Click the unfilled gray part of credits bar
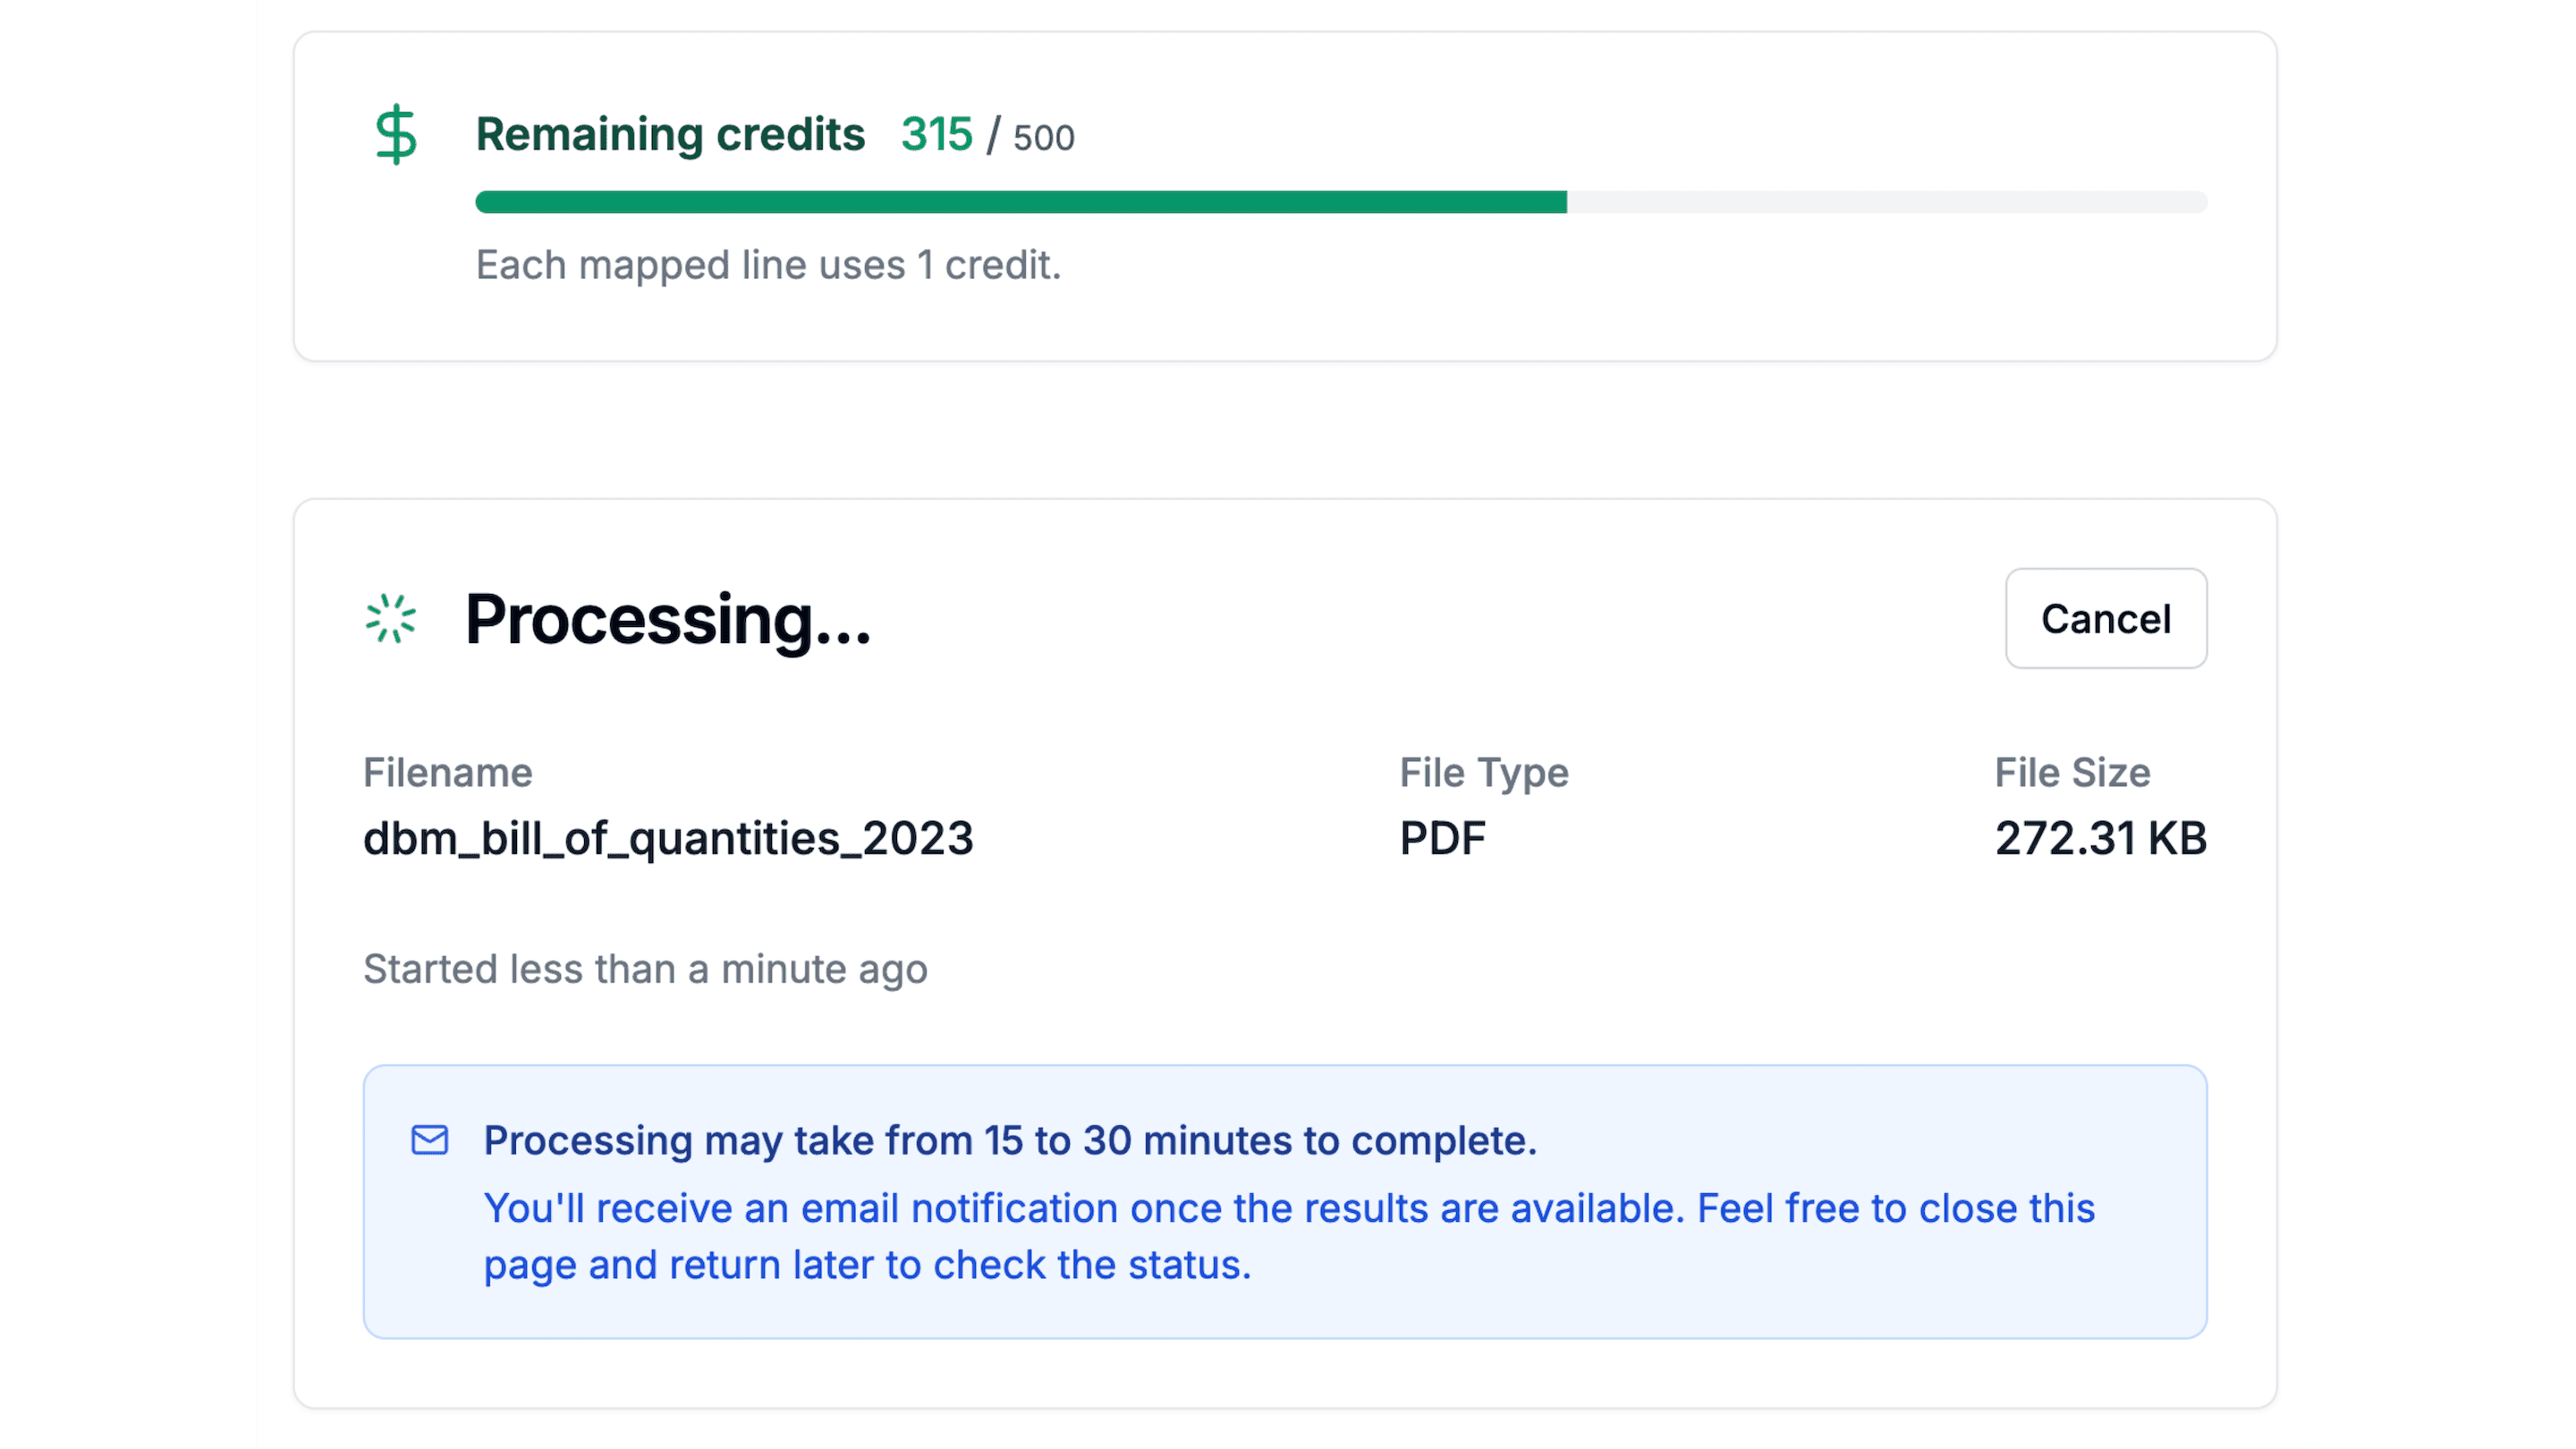The height and width of the screenshot is (1449, 2576). (1886, 202)
